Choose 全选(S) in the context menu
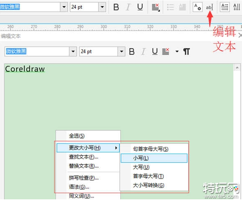242x201 pixels. point(88,136)
